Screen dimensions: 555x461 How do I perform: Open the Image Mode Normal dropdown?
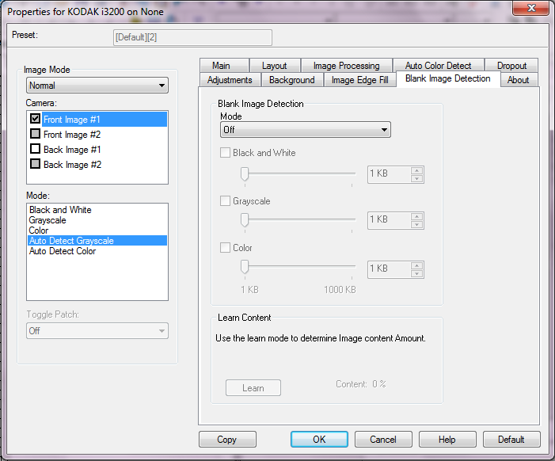pyautogui.click(x=97, y=86)
